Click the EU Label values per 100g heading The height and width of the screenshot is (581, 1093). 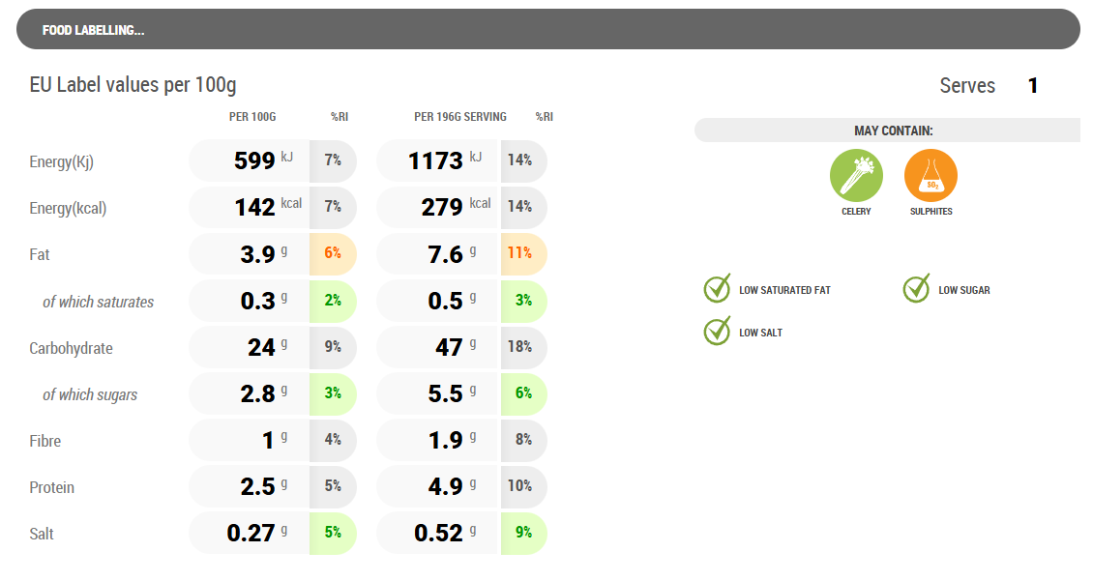pos(133,85)
